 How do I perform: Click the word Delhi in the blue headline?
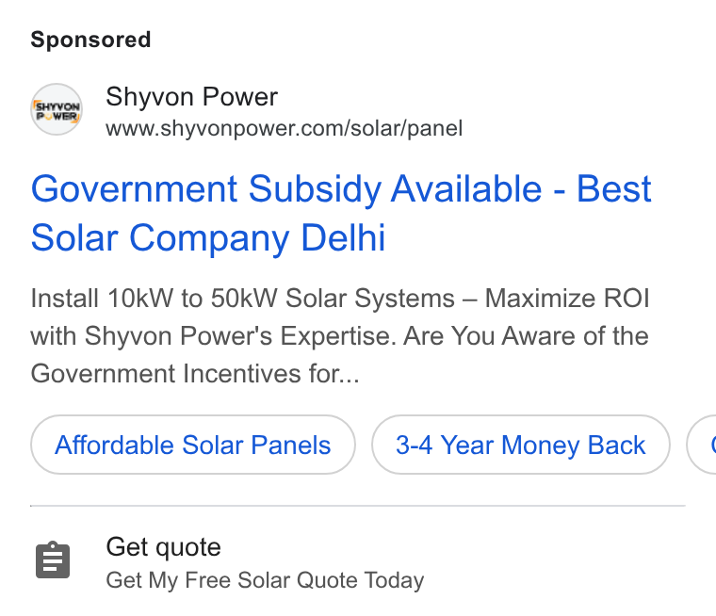[343, 237]
